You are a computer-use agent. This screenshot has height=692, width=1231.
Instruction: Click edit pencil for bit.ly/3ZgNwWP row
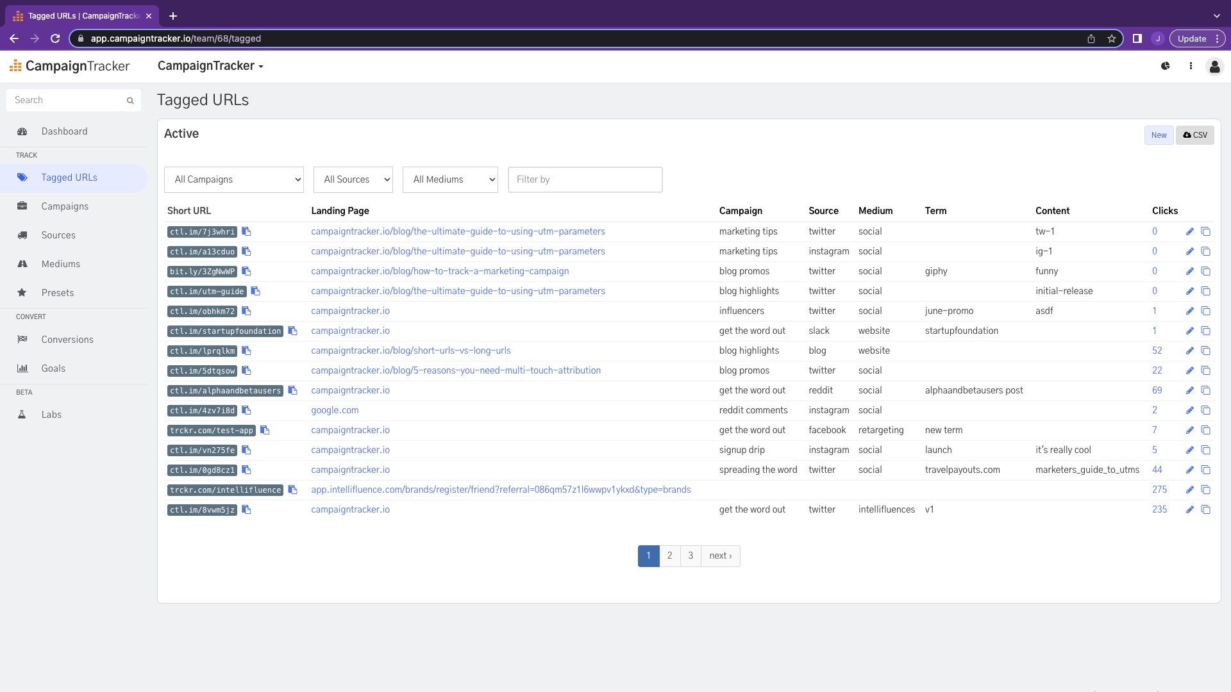point(1189,271)
